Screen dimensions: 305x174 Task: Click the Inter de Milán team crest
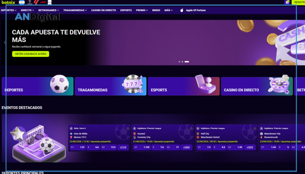(x=71, y=134)
